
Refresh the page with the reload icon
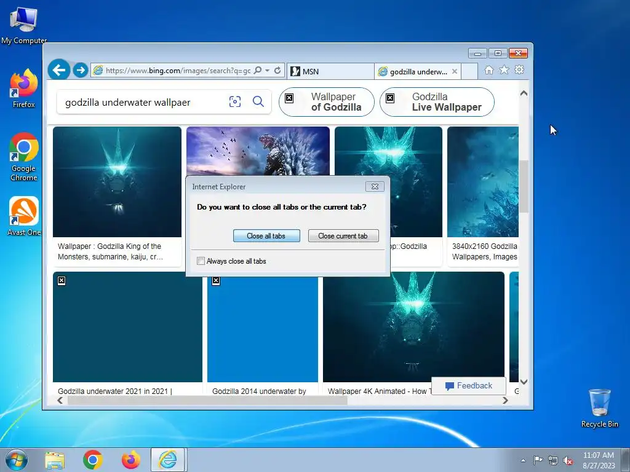point(277,70)
